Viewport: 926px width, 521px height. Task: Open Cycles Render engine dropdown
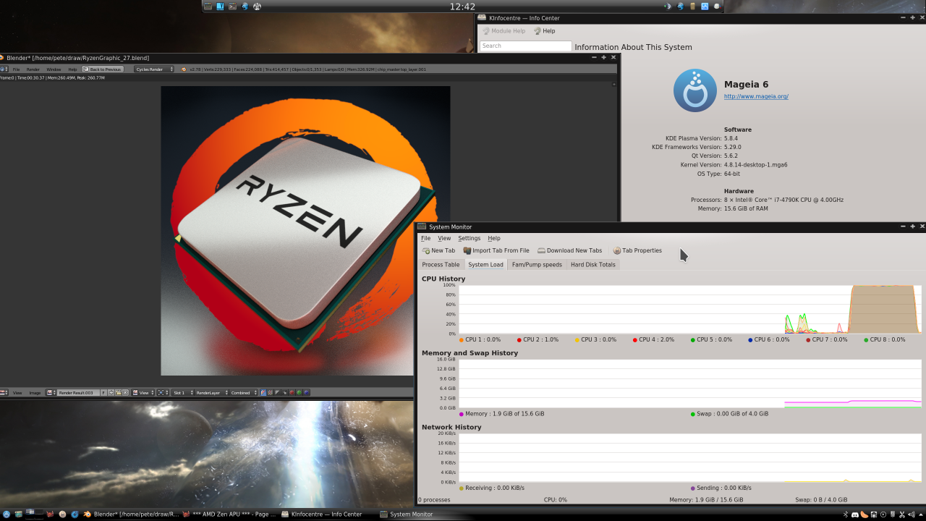pos(154,69)
